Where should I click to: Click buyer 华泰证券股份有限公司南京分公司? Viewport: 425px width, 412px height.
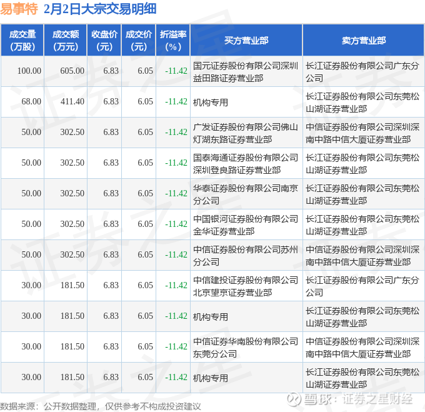coord(246,194)
